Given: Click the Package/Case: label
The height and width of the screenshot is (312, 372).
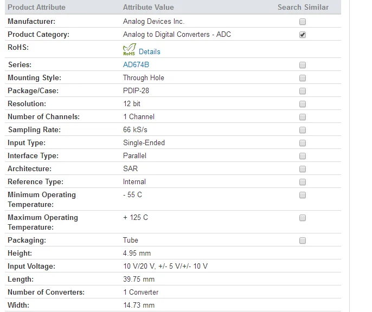Looking at the screenshot, I should (x=33, y=91).
